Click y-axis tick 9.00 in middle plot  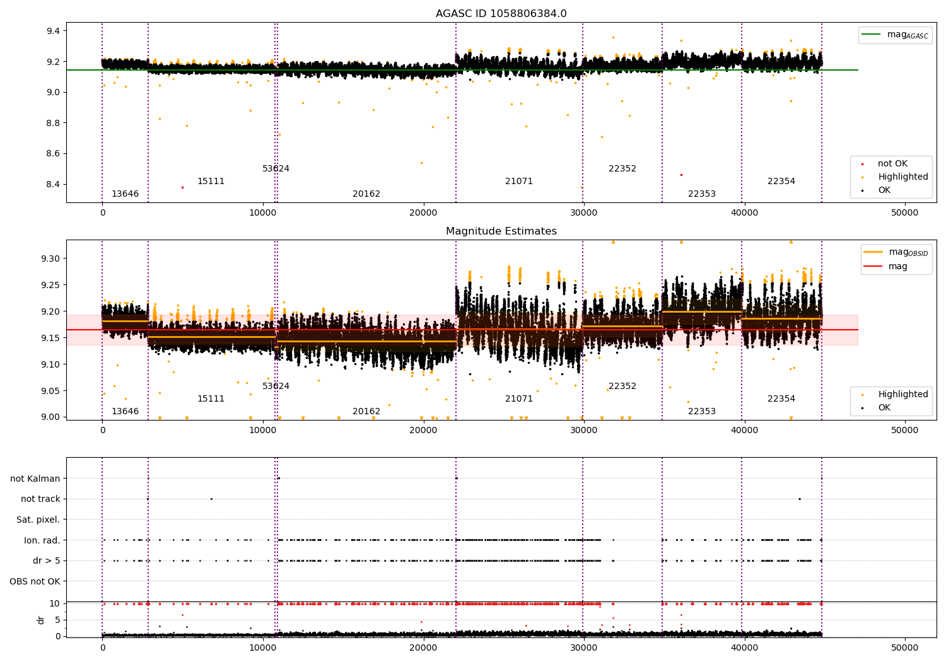51,417
